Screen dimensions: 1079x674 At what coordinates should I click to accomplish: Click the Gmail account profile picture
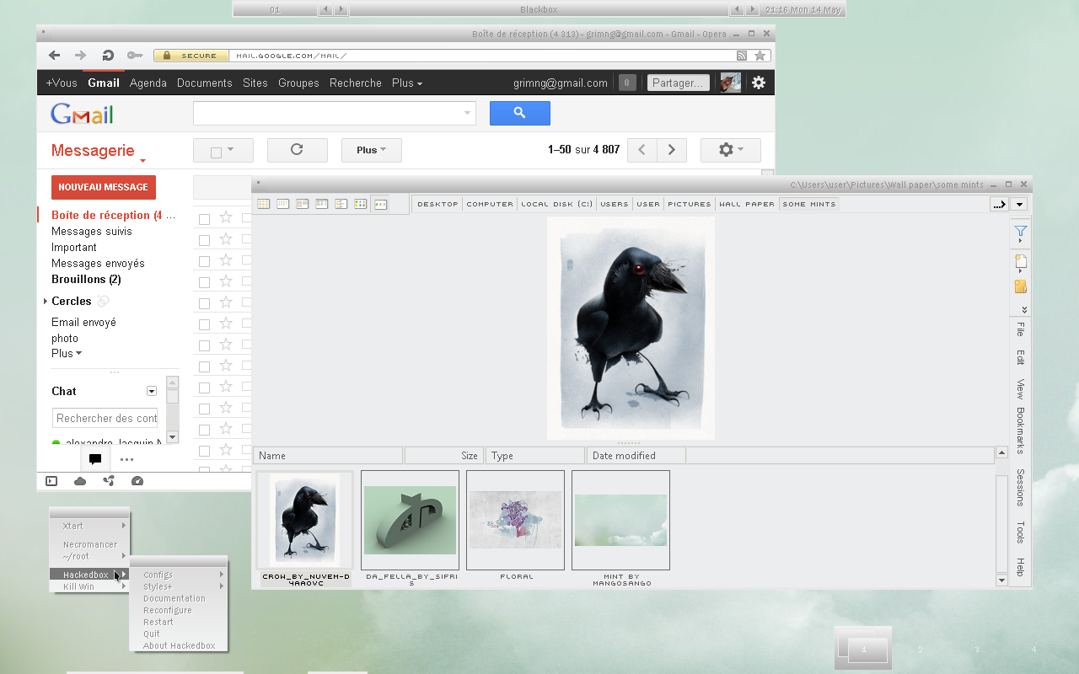(731, 83)
